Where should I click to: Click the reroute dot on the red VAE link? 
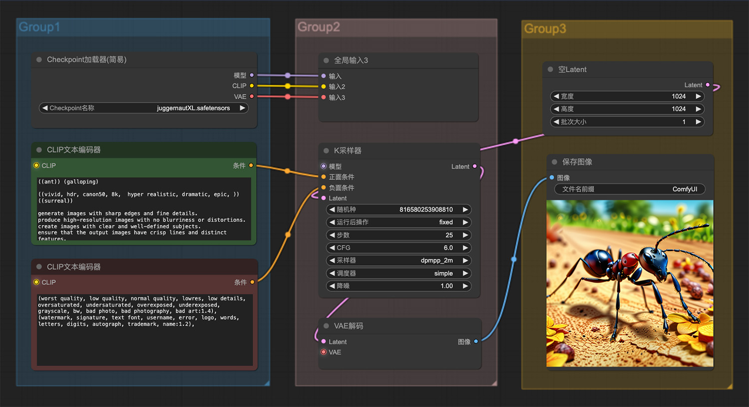click(288, 97)
